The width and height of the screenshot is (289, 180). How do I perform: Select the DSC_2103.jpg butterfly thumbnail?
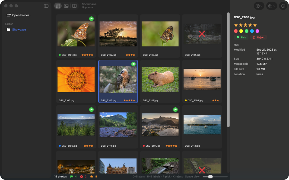coord(160,34)
